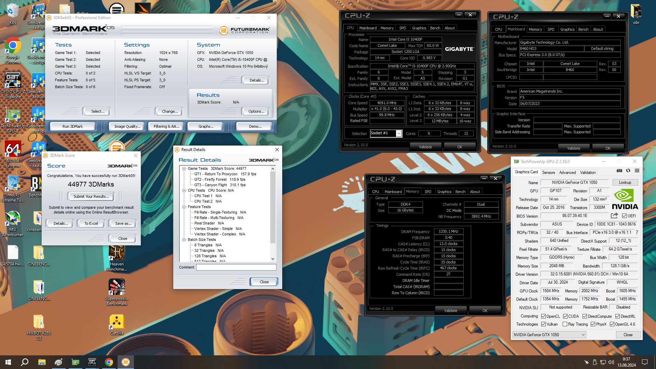The image size is (656, 369).
Task: Switch to the Advanced tab in GPU-Z
Action: tap(568, 173)
